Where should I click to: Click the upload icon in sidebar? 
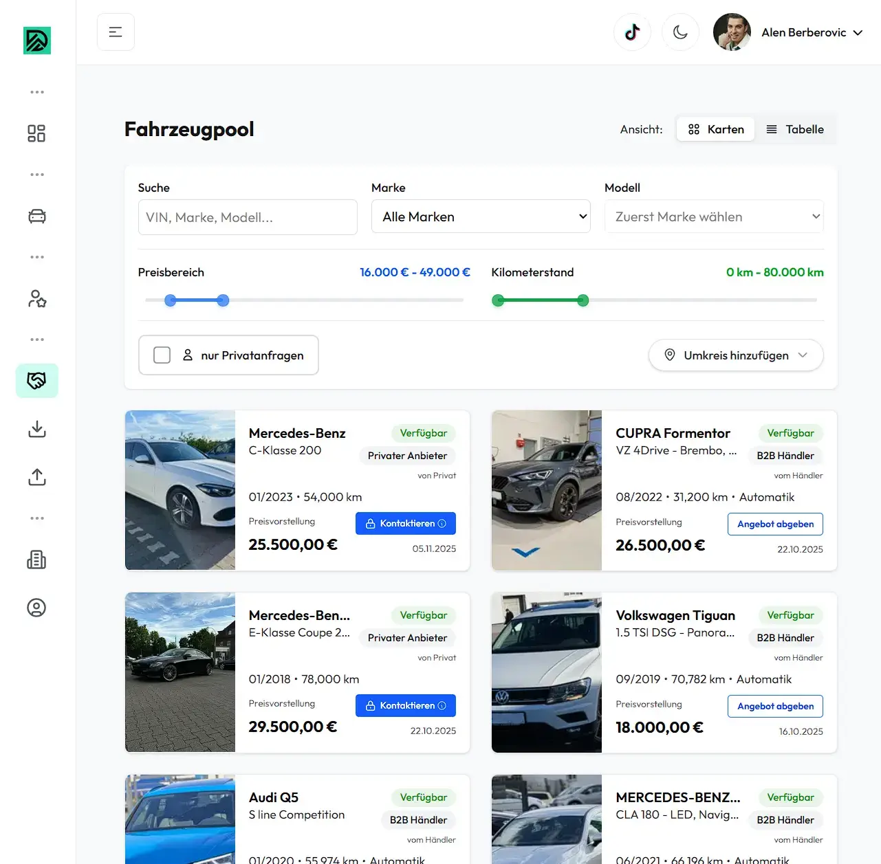pos(36,478)
